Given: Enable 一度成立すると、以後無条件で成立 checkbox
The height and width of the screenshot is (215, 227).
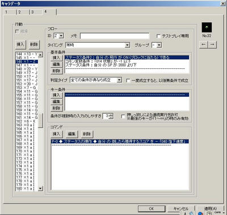Looking at the screenshot, I should click(128, 80).
